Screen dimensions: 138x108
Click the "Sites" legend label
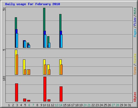pyautogui.click(x=135, y=71)
